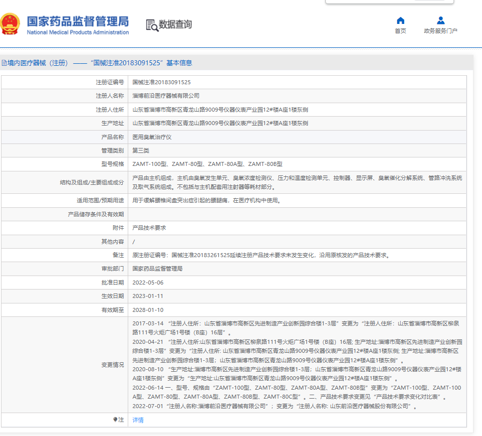Select registration number value 国械注准20183091525
This screenshot has width=482, height=436.
pos(161,82)
